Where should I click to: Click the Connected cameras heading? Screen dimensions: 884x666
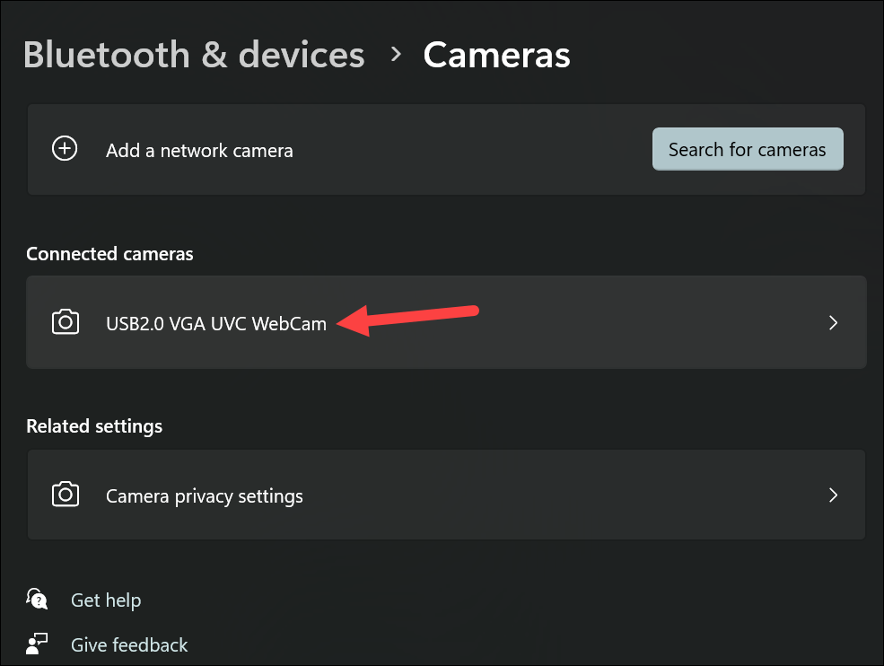pyautogui.click(x=109, y=254)
